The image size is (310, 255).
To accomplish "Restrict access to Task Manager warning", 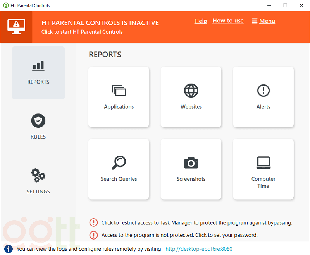I will click(196, 223).
